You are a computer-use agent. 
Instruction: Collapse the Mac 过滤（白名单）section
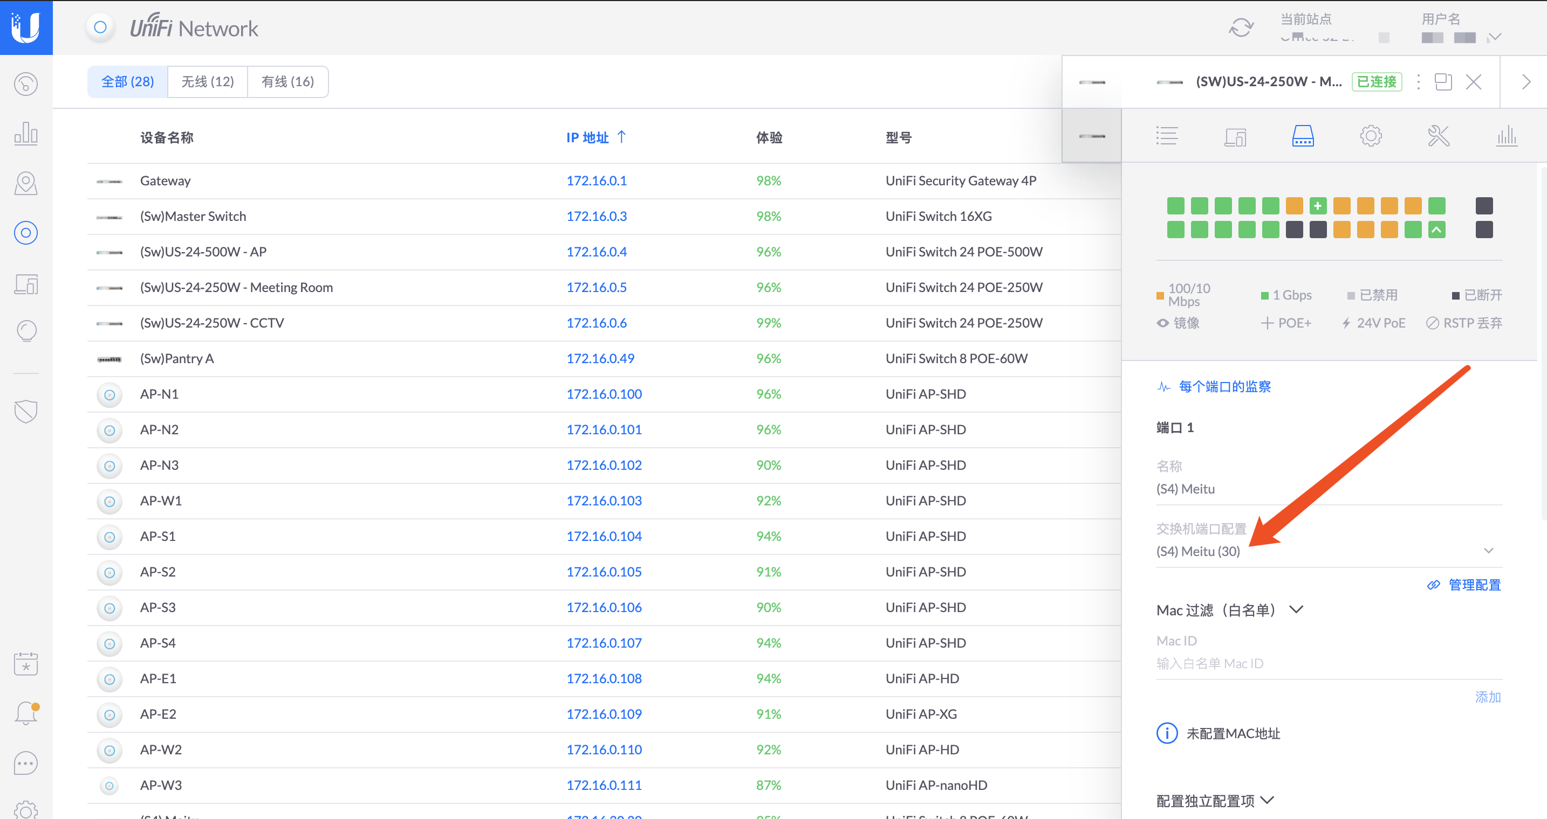point(1297,609)
